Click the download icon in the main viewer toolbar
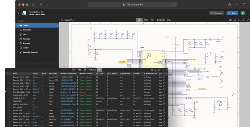The width and height of the screenshot is (250, 127). (x=243, y=20)
